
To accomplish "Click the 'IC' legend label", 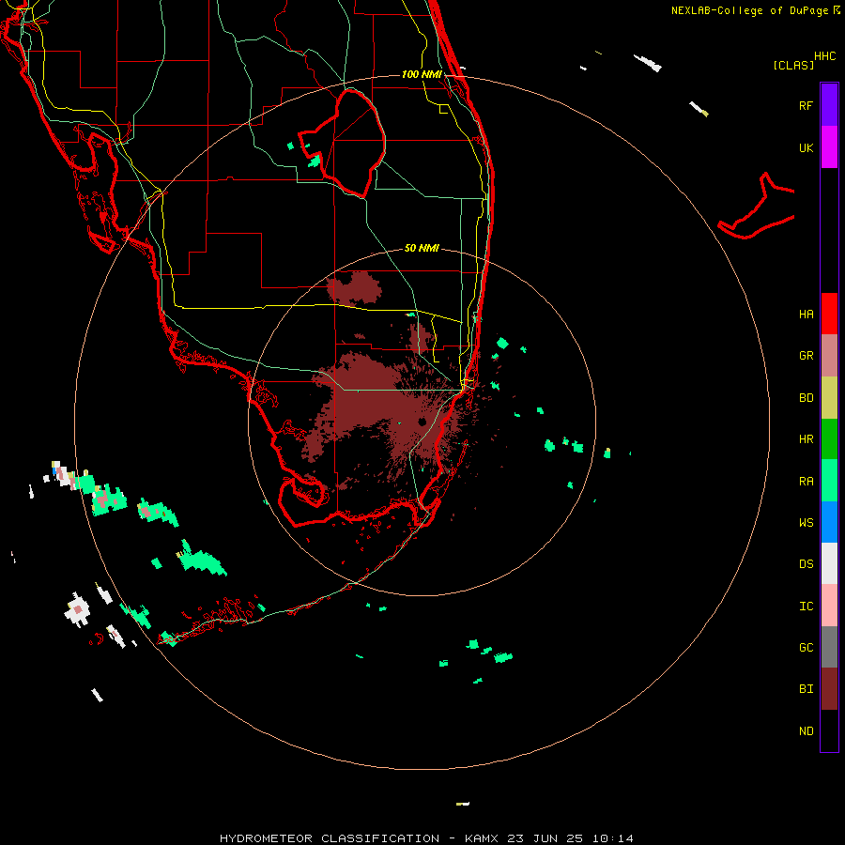I will pos(806,607).
